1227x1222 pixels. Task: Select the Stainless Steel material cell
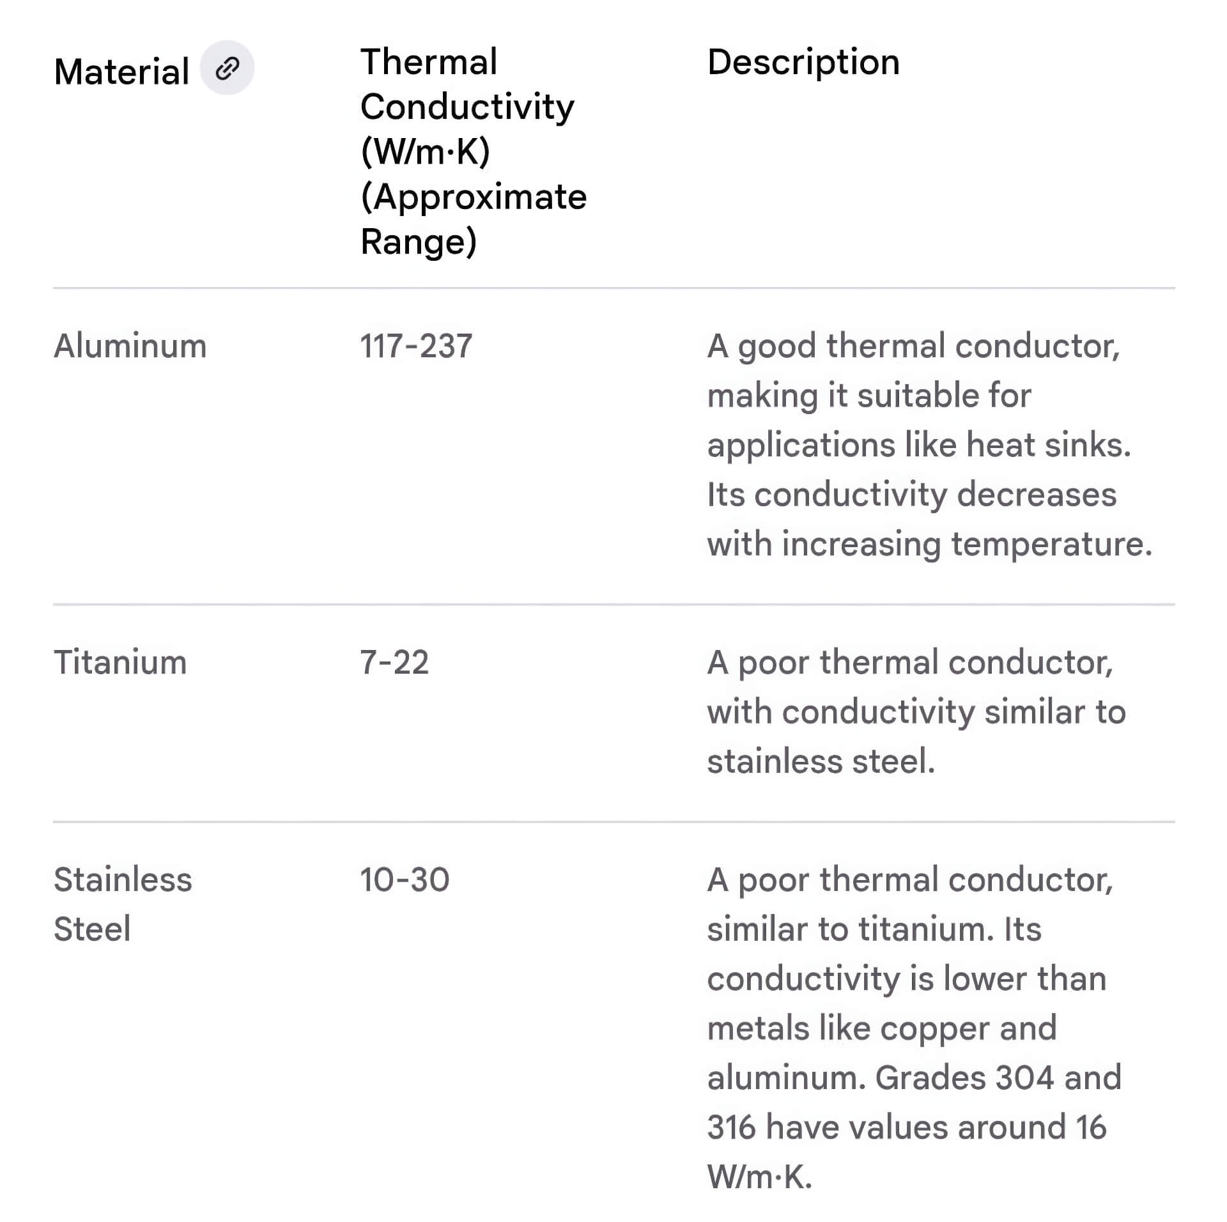point(123,904)
